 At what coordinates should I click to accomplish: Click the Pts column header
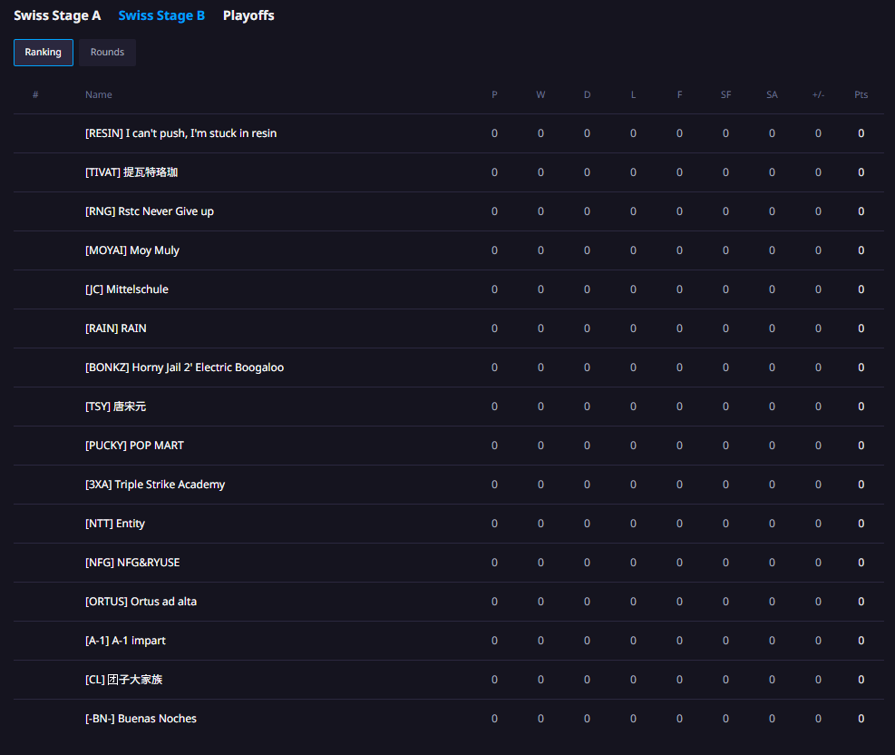(x=861, y=94)
